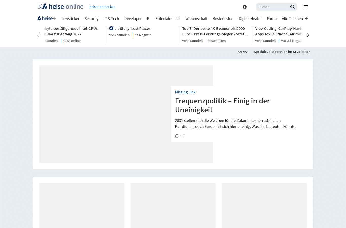This screenshot has height=228, width=346.
Task: Go to Foren navigation item
Action: [x=272, y=19]
